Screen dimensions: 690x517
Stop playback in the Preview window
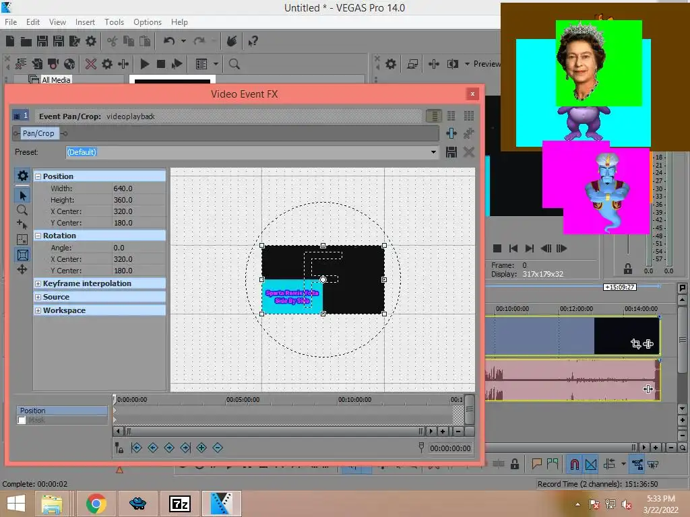[497, 248]
